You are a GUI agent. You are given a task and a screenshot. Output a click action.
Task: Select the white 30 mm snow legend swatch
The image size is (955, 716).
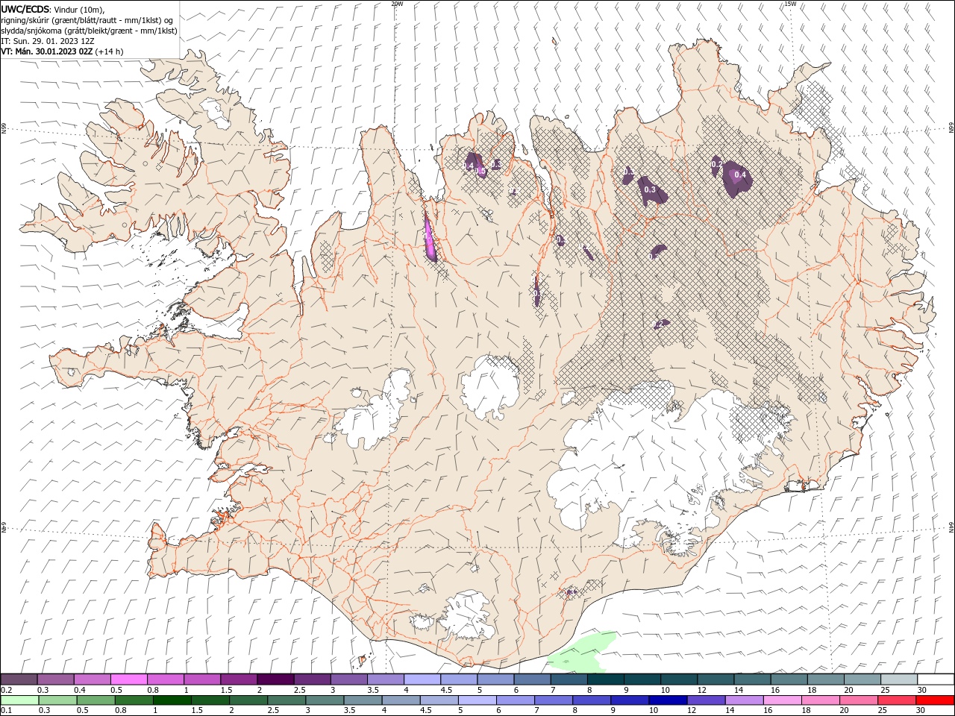click(936, 679)
